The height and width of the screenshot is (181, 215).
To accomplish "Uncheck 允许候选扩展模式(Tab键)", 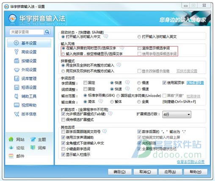I will (x=63, y=114).
